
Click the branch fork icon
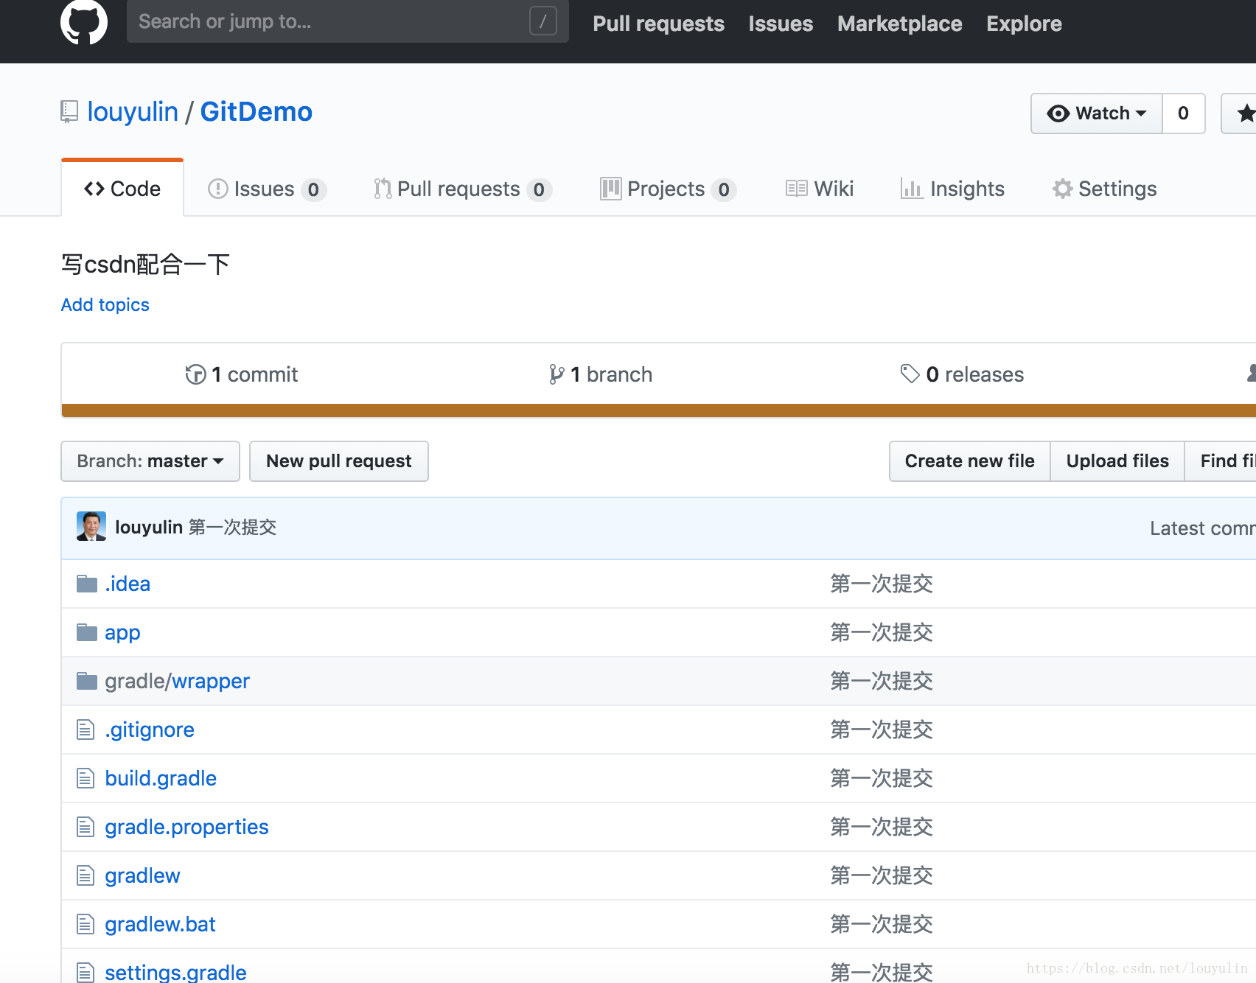coord(557,374)
